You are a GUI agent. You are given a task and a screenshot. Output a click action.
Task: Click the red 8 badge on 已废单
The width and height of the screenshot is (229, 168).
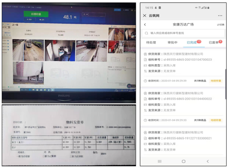(x=221, y=41)
